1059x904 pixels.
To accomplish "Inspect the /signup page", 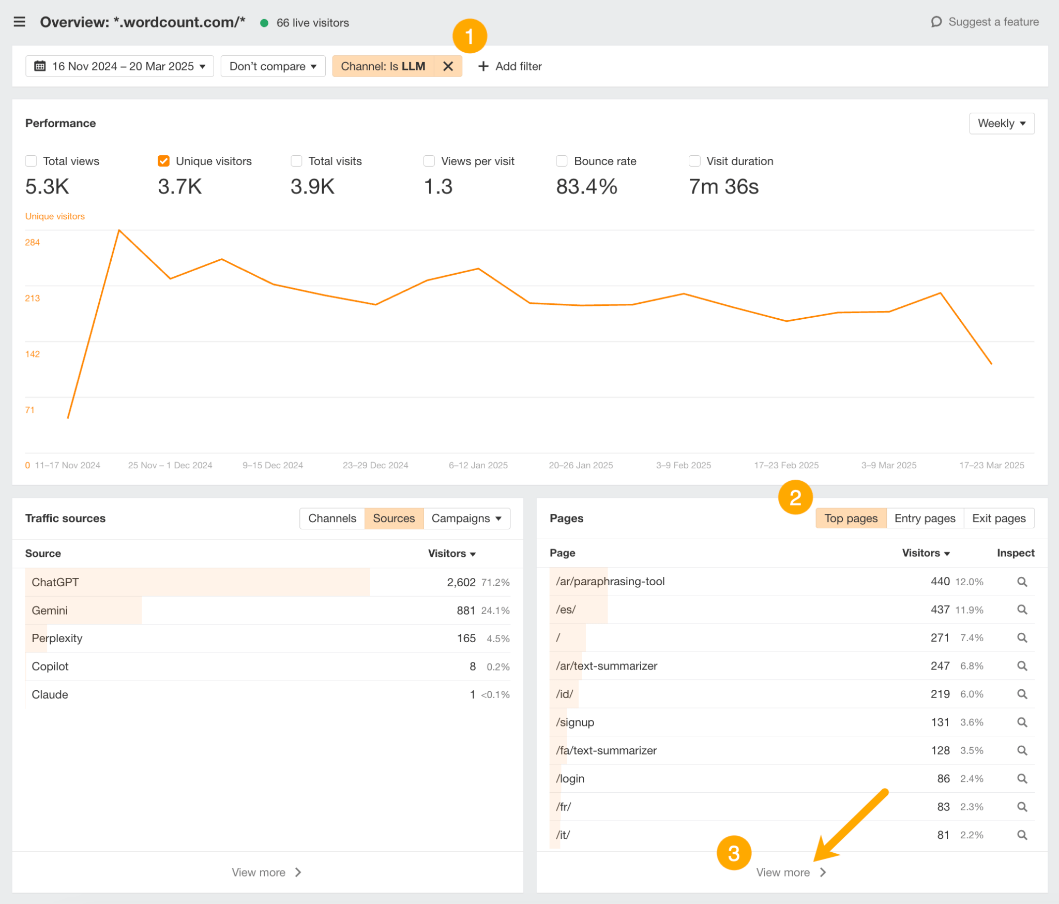I will [1022, 722].
